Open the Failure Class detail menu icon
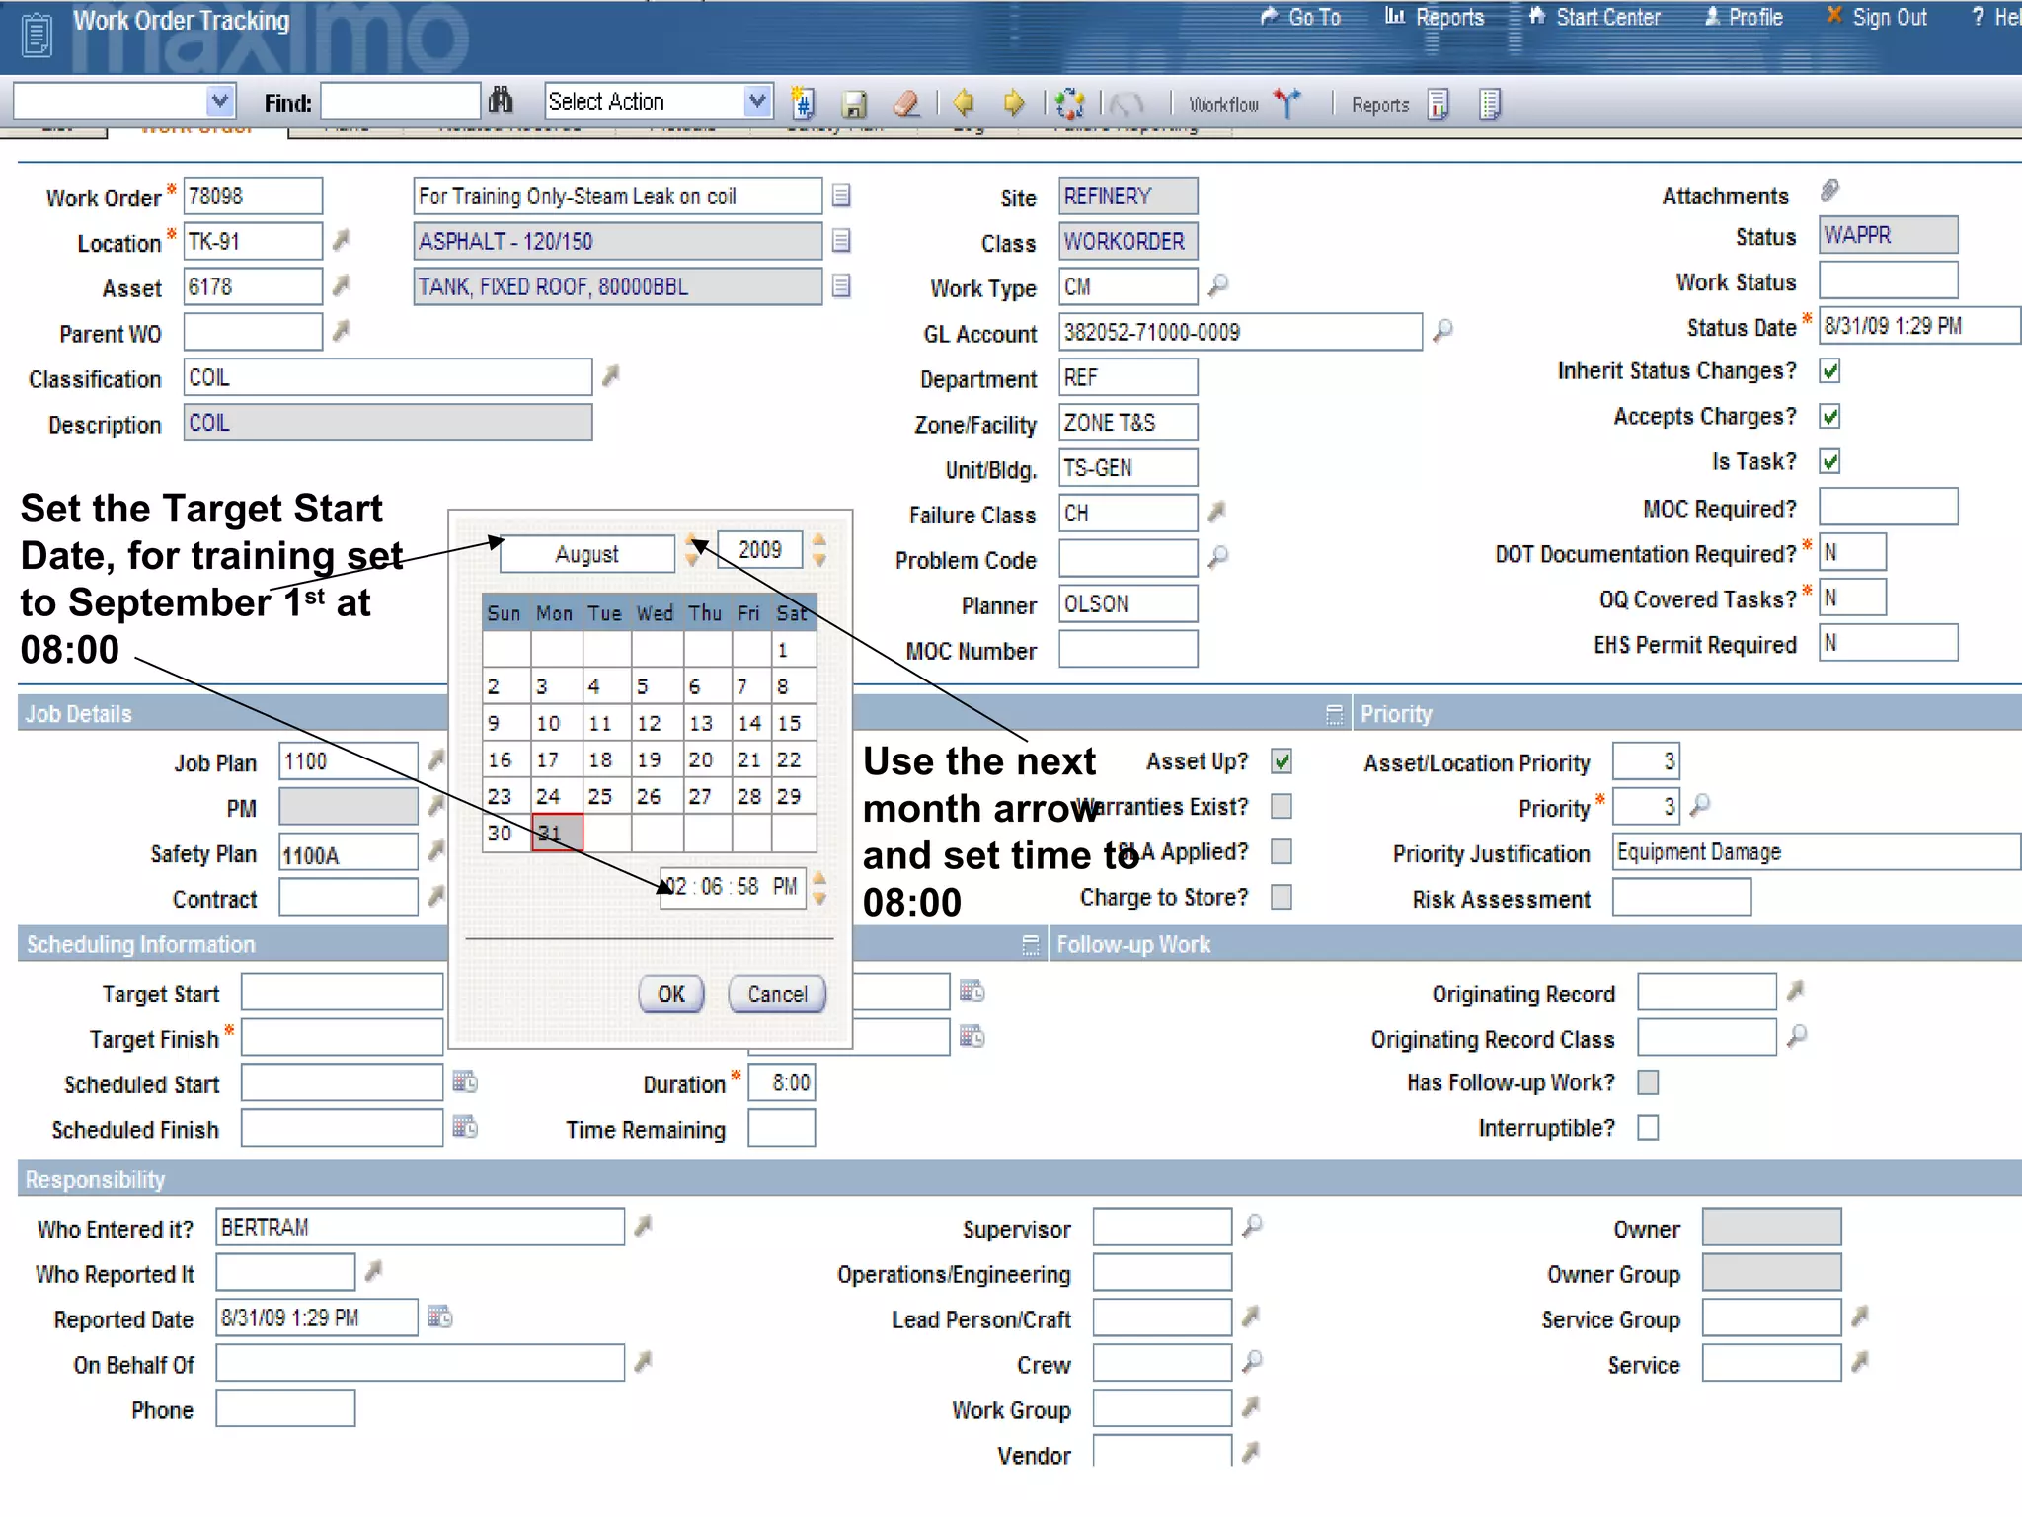This screenshot has width=2022, height=1517. [1217, 512]
